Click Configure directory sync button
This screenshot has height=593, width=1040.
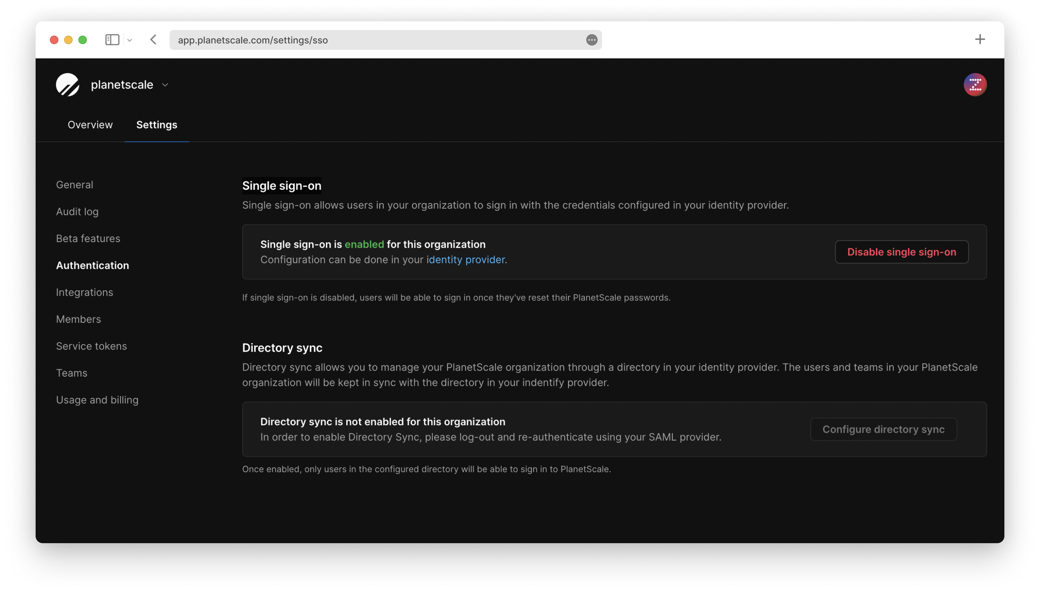(x=883, y=429)
